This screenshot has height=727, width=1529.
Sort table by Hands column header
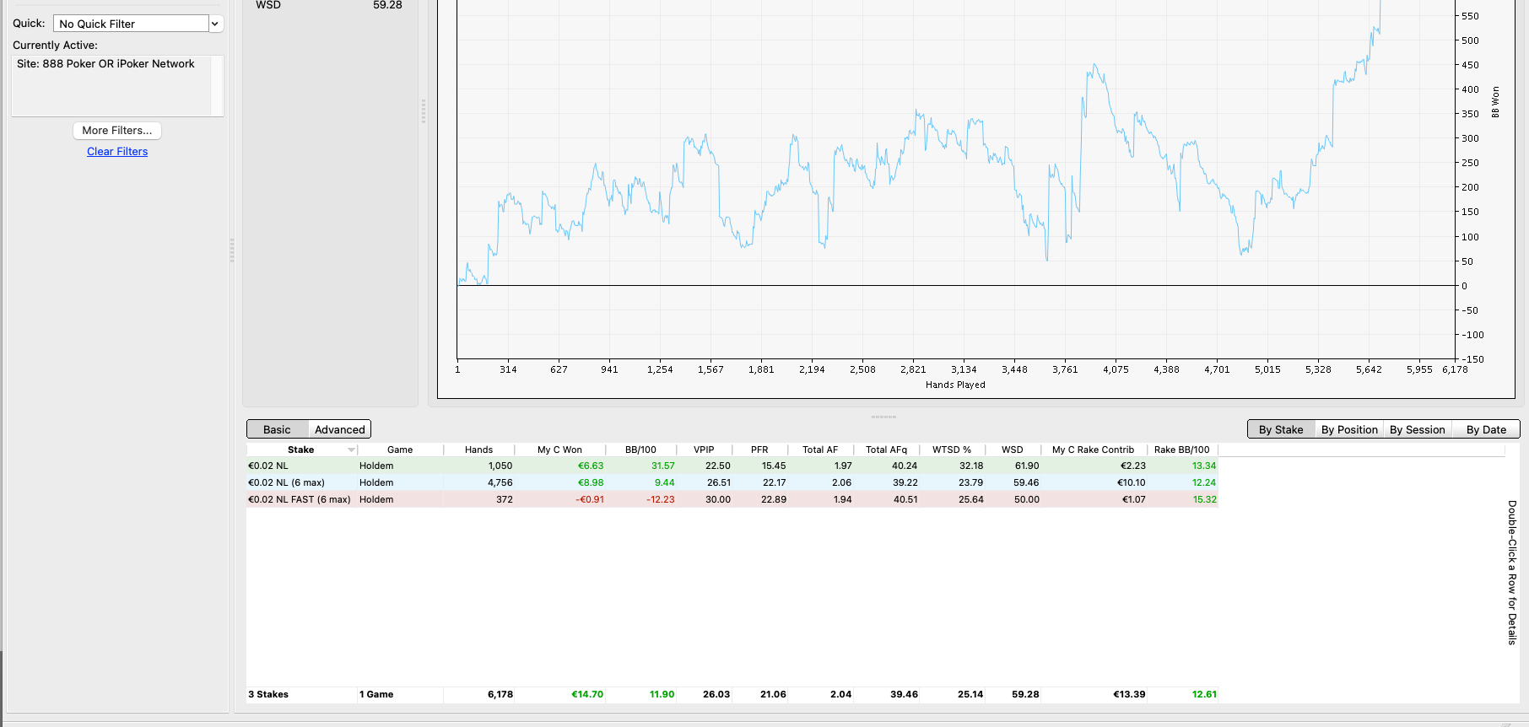tap(478, 450)
